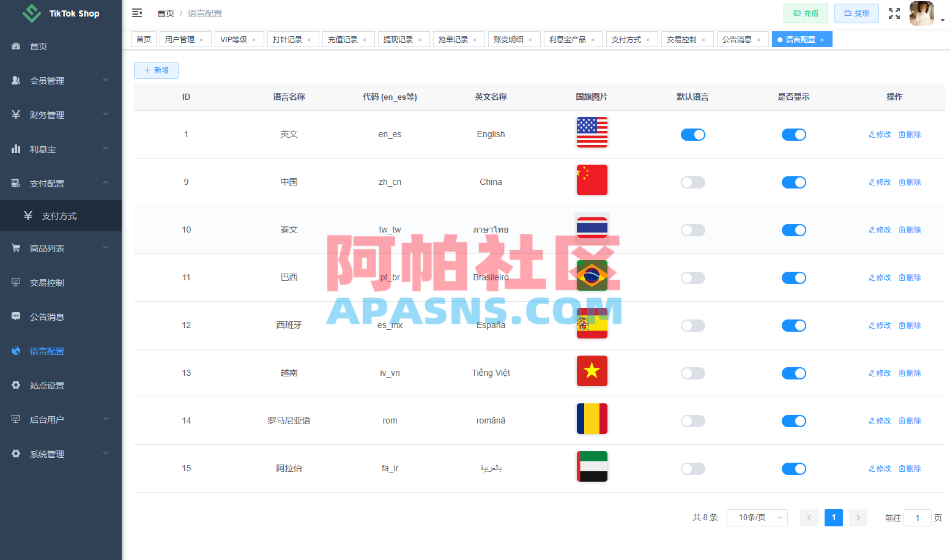Click the United States flag image

[592, 132]
